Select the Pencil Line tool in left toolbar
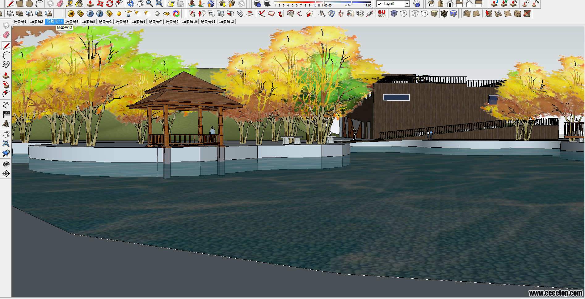Image resolution: width=585 pixels, height=299 pixels. point(6,46)
